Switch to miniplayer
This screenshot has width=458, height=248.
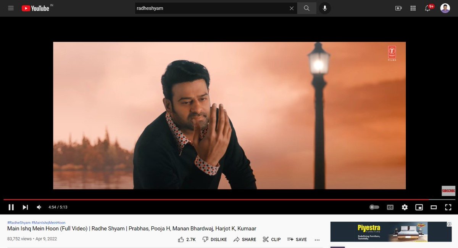(419, 207)
